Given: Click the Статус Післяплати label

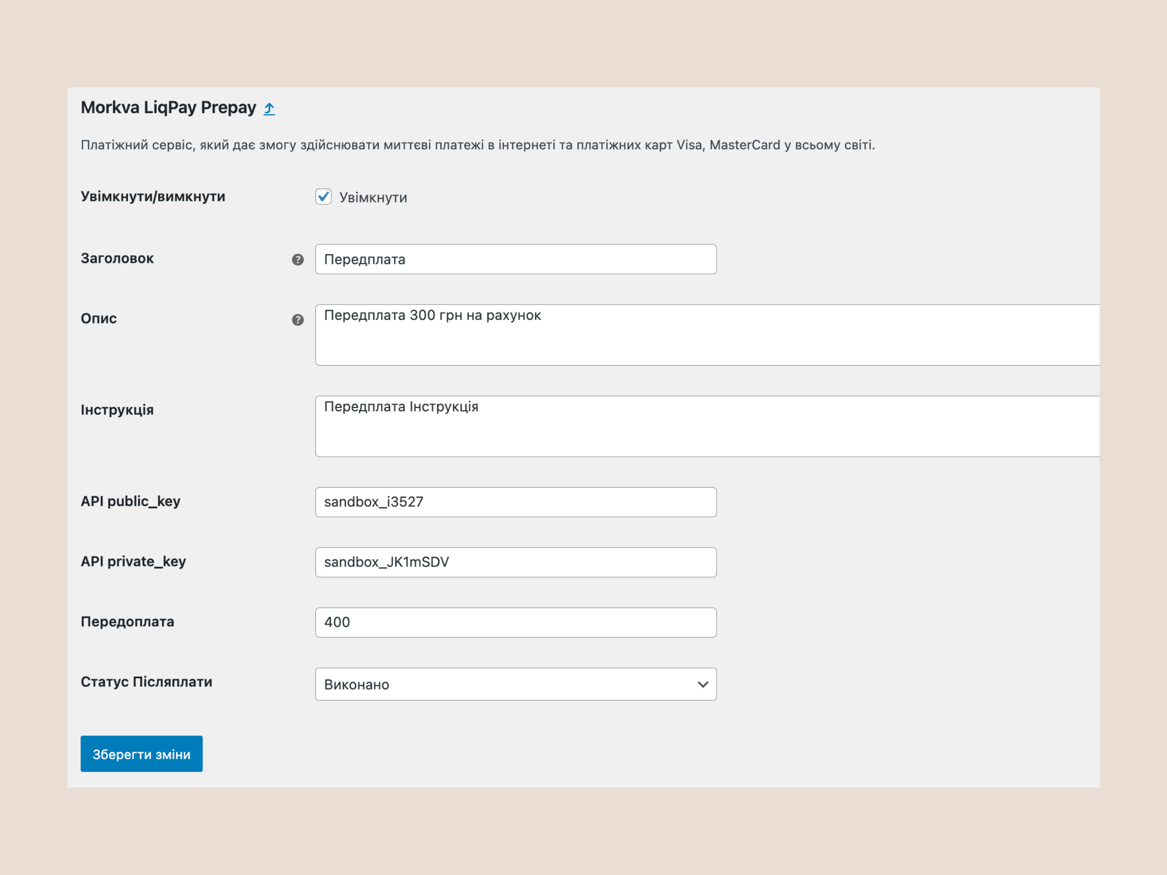Looking at the screenshot, I should click(146, 681).
